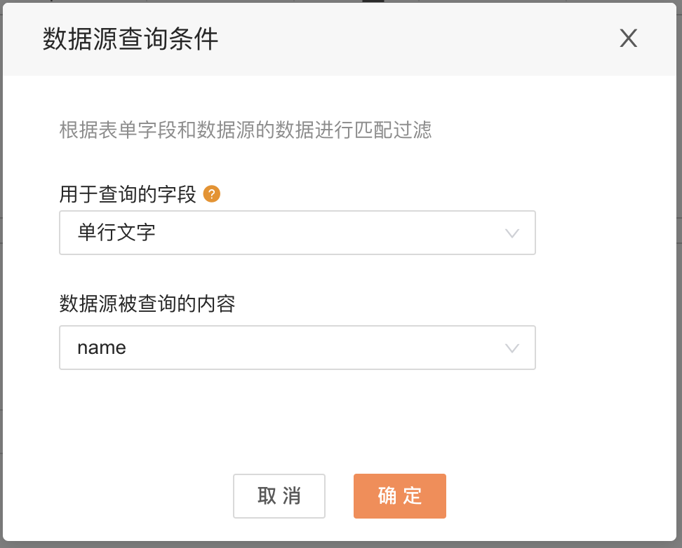Click blank area right of 单行文字 field
The width and height of the screenshot is (682, 548).
pos(605,233)
